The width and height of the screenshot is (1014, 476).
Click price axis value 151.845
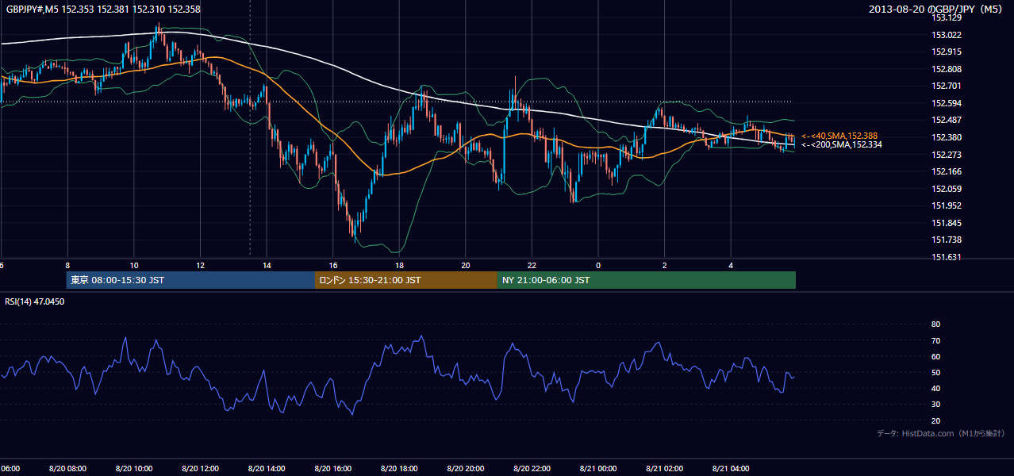[x=947, y=223]
